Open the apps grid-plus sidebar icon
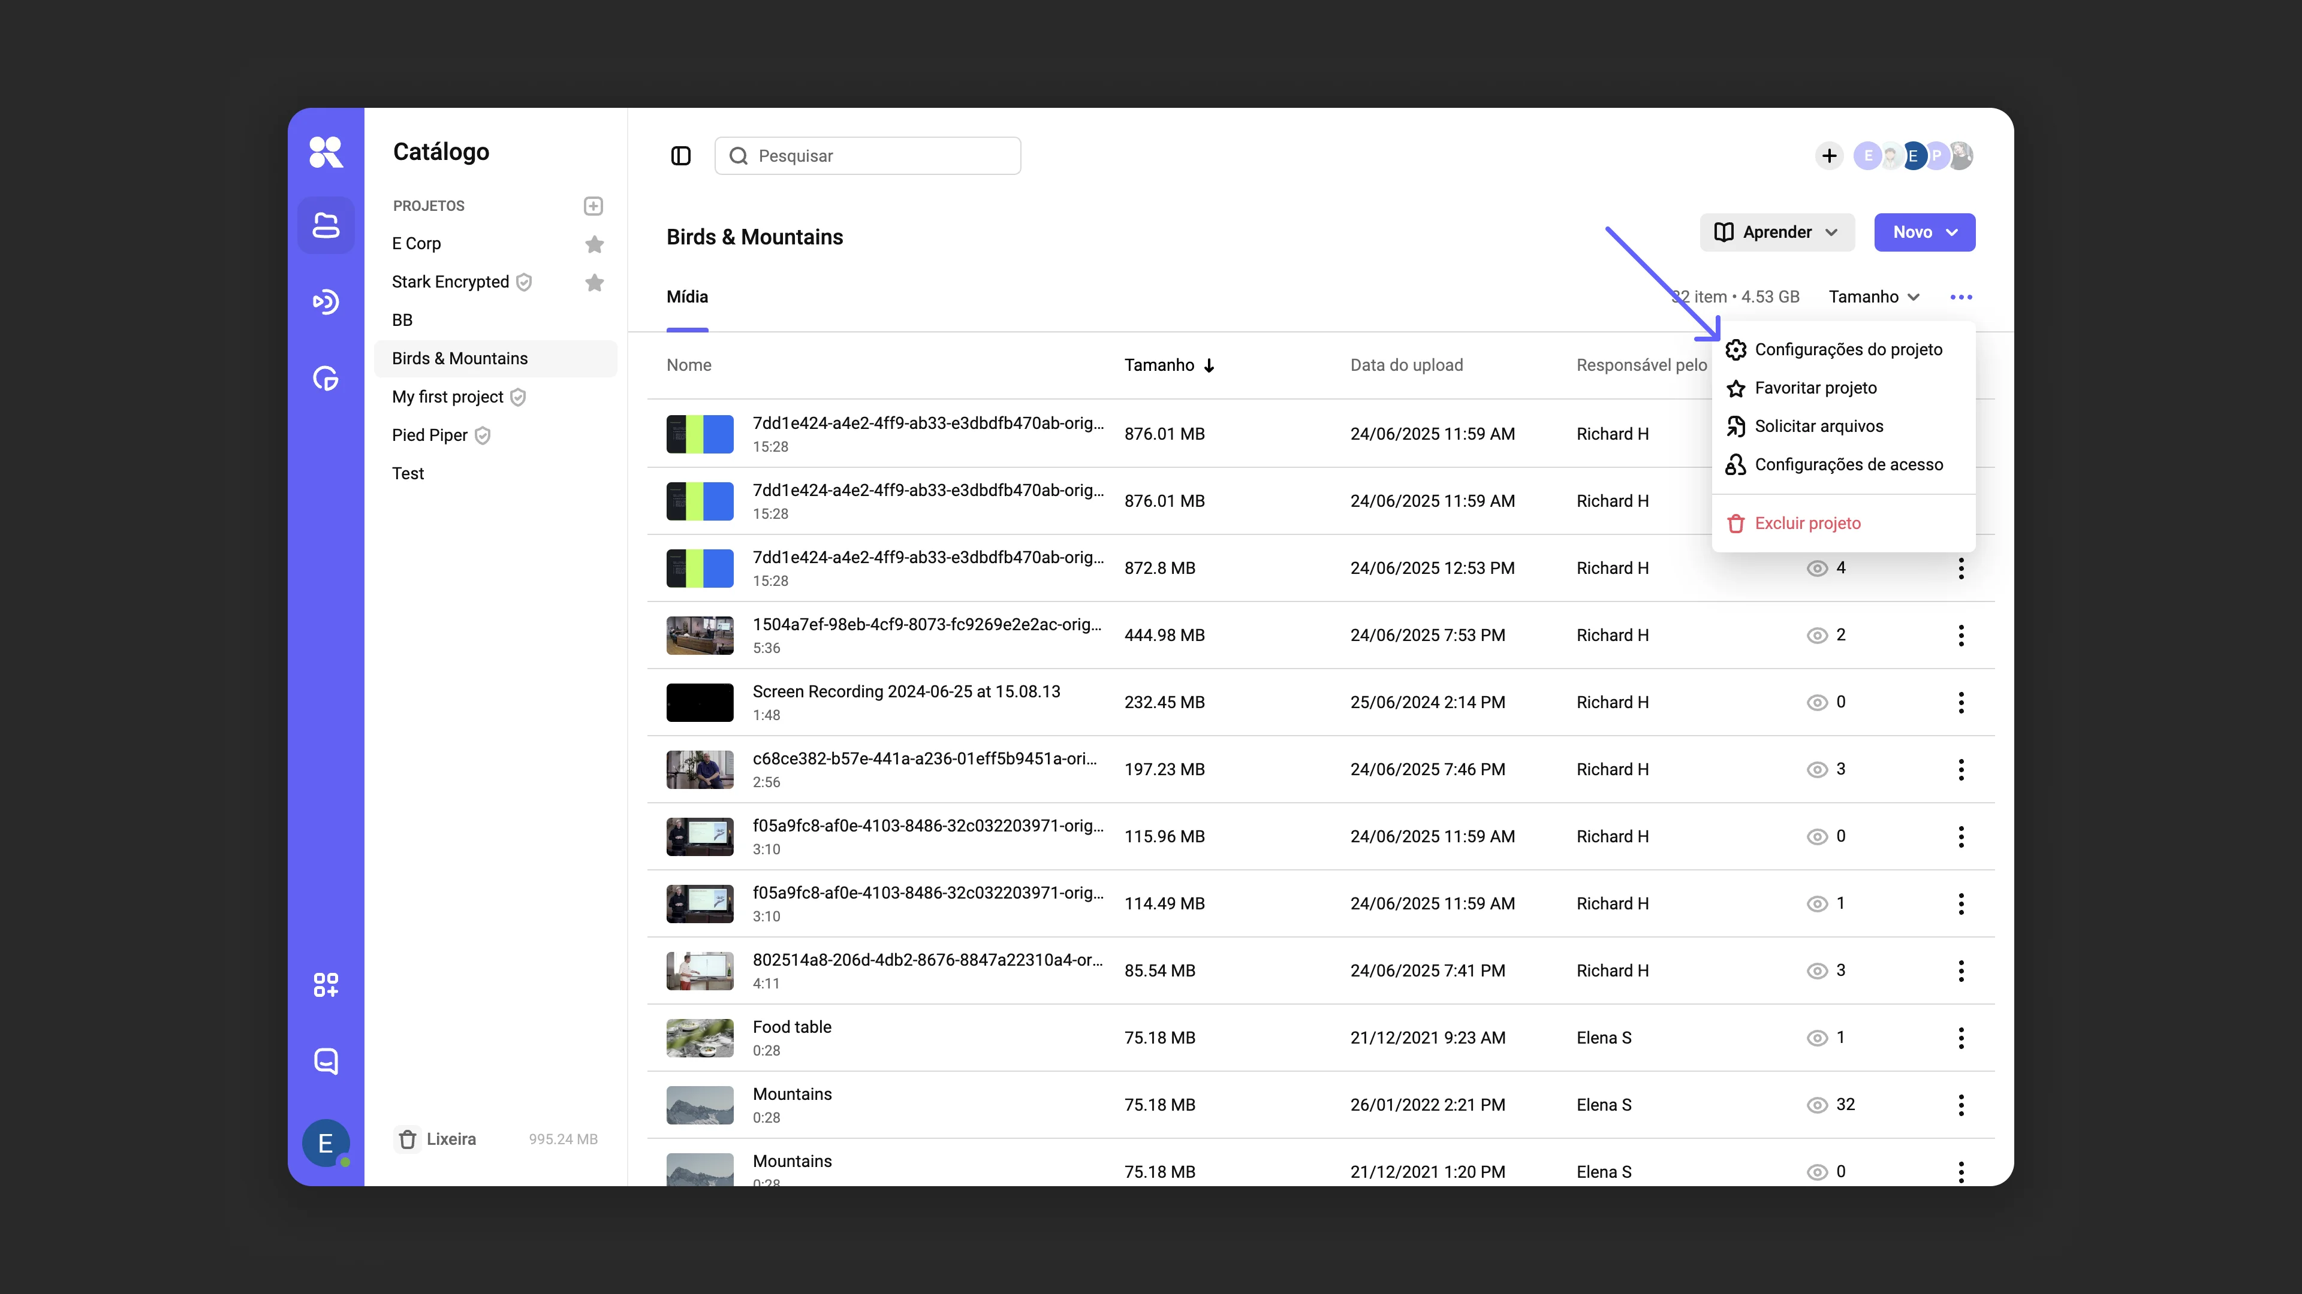 coord(326,985)
